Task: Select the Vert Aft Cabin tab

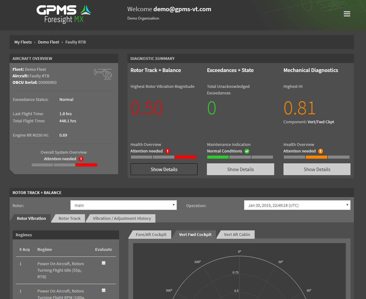Action: point(237,235)
